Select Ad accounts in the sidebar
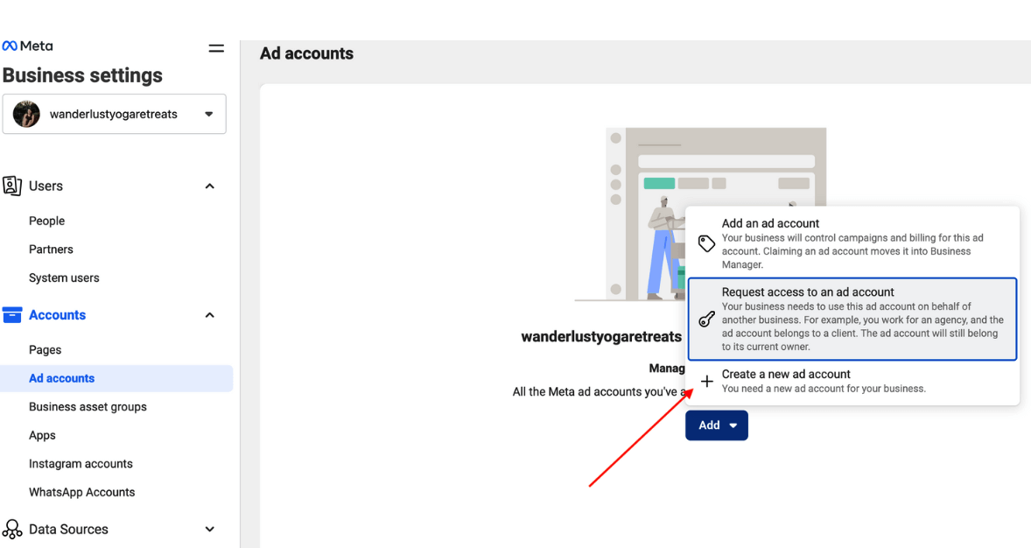The height and width of the screenshot is (548, 1031). point(116,378)
